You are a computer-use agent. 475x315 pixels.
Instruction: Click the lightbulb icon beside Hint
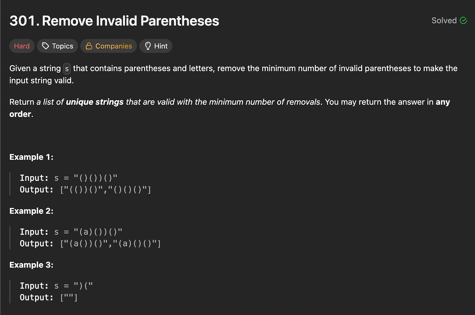148,46
